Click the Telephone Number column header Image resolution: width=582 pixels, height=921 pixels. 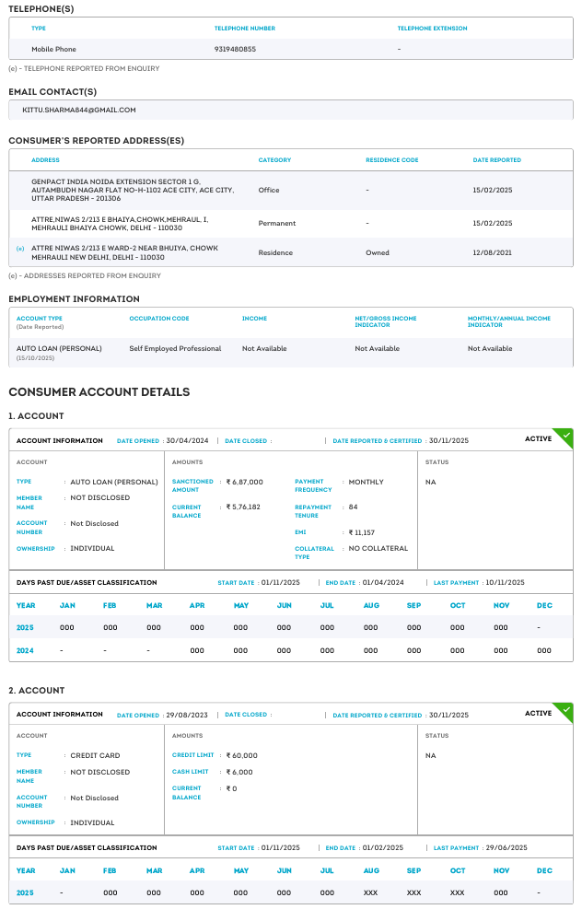(x=245, y=29)
